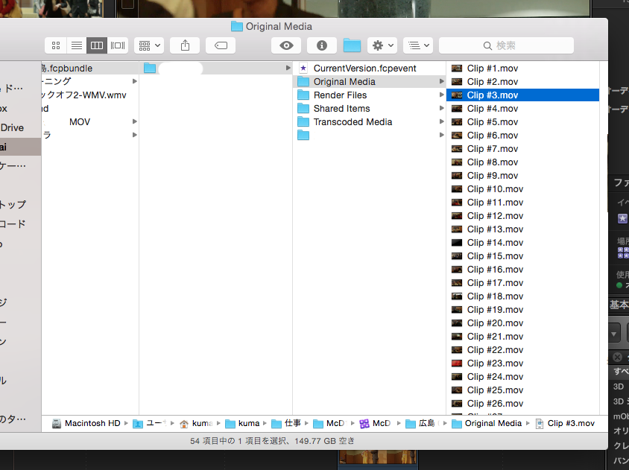Click the red Clip #23.mov thumbnail icon

[457, 363]
